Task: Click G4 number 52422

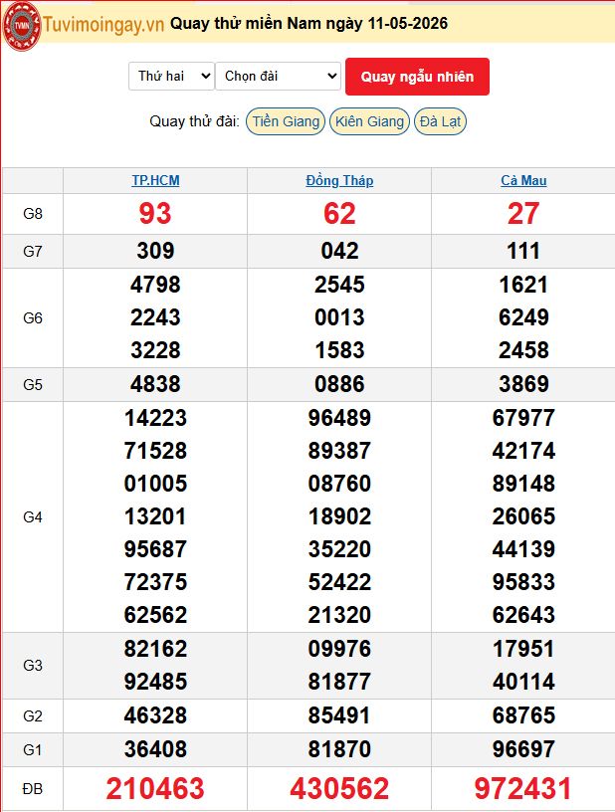Action: pyautogui.click(x=339, y=582)
